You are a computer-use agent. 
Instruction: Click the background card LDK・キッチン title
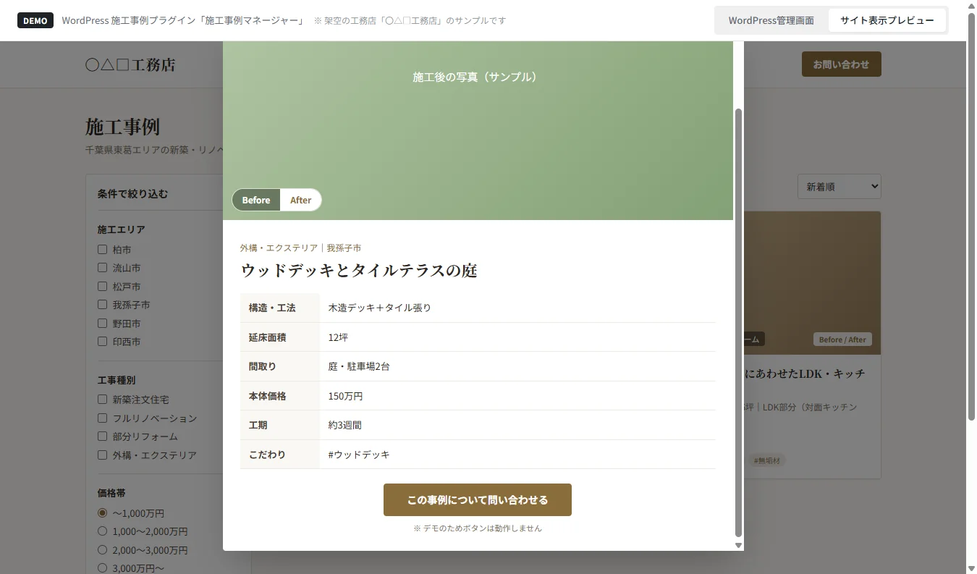point(804,373)
